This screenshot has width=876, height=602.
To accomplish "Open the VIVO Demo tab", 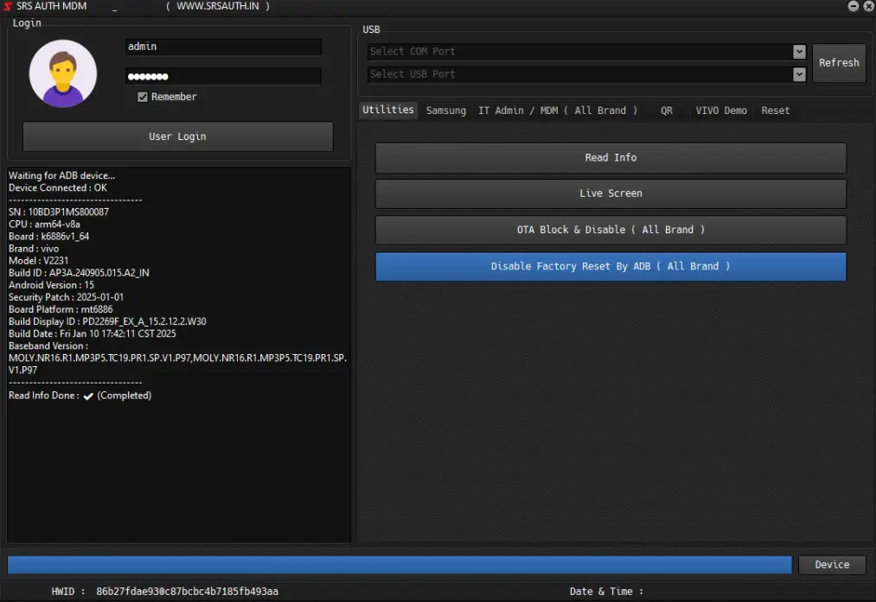I will coord(720,111).
